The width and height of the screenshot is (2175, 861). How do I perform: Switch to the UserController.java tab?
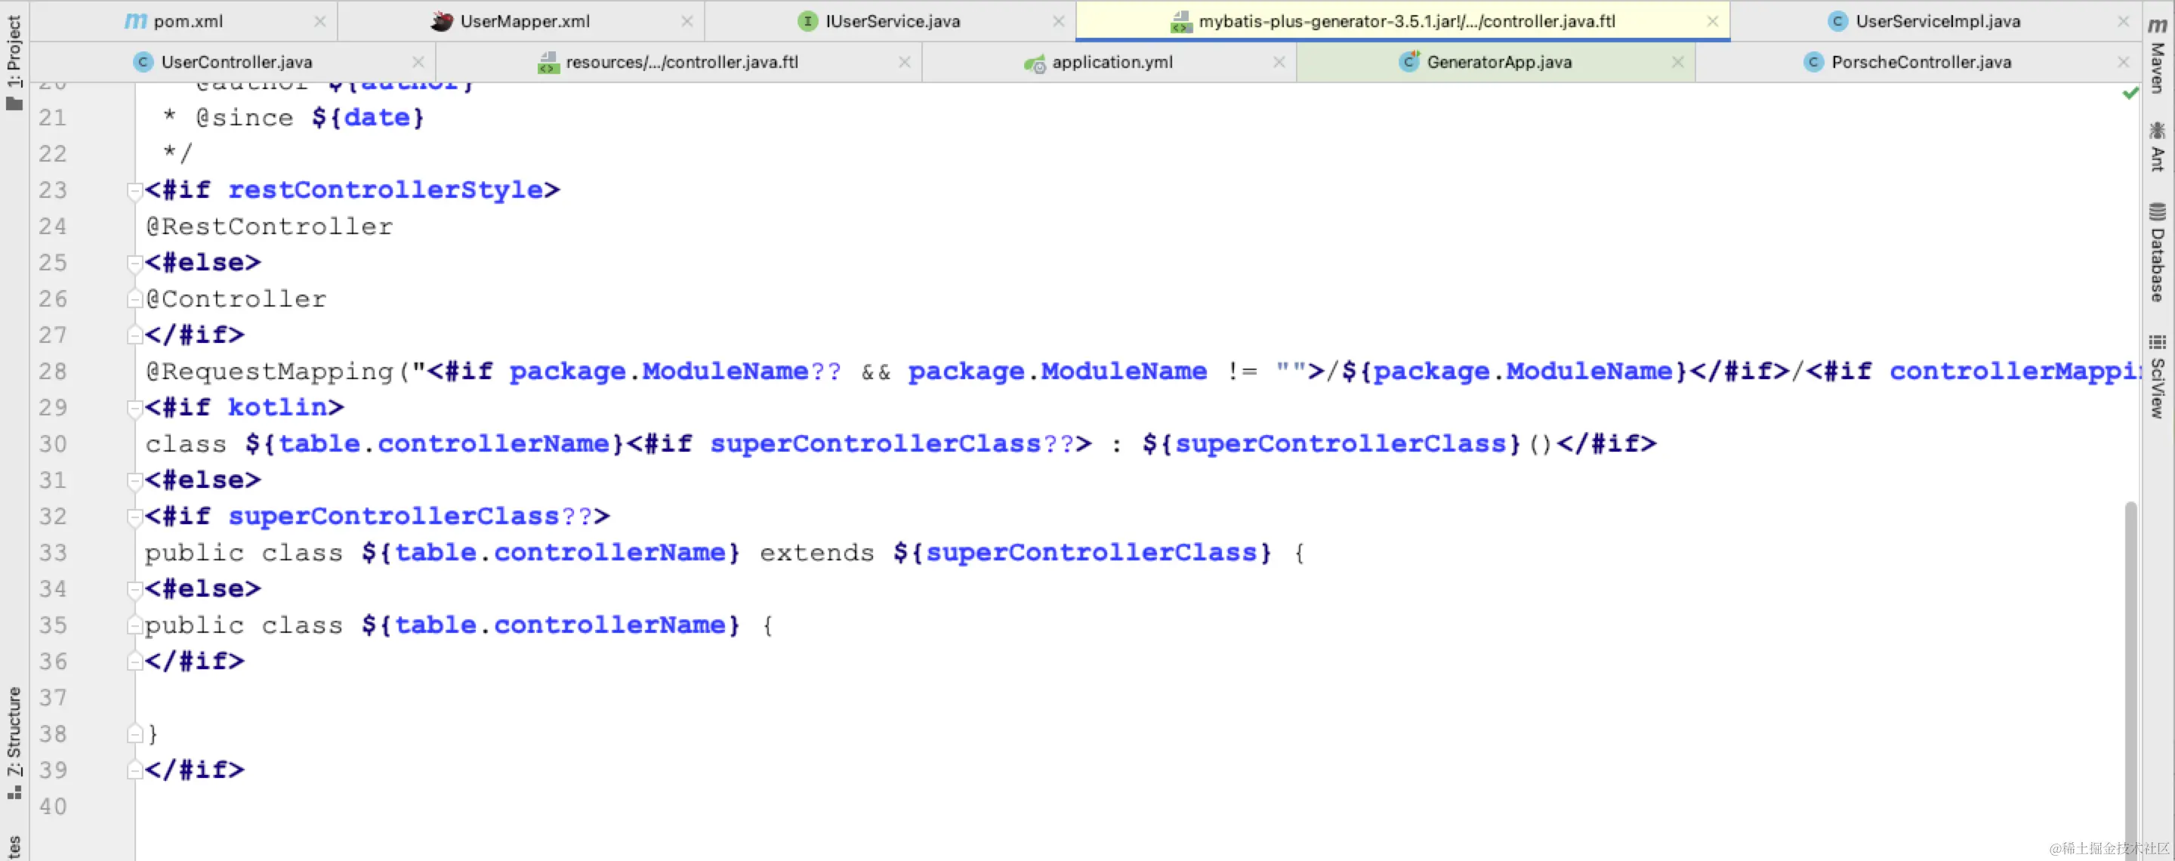(x=236, y=63)
